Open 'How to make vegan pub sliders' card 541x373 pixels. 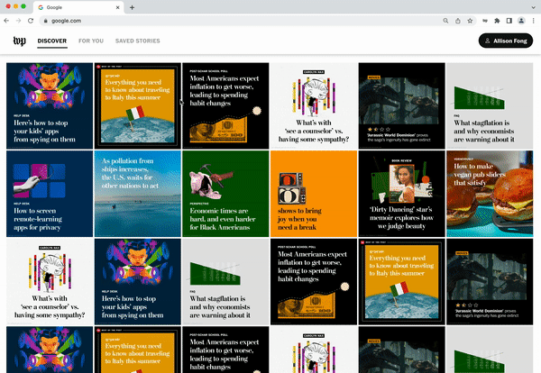coord(490,194)
